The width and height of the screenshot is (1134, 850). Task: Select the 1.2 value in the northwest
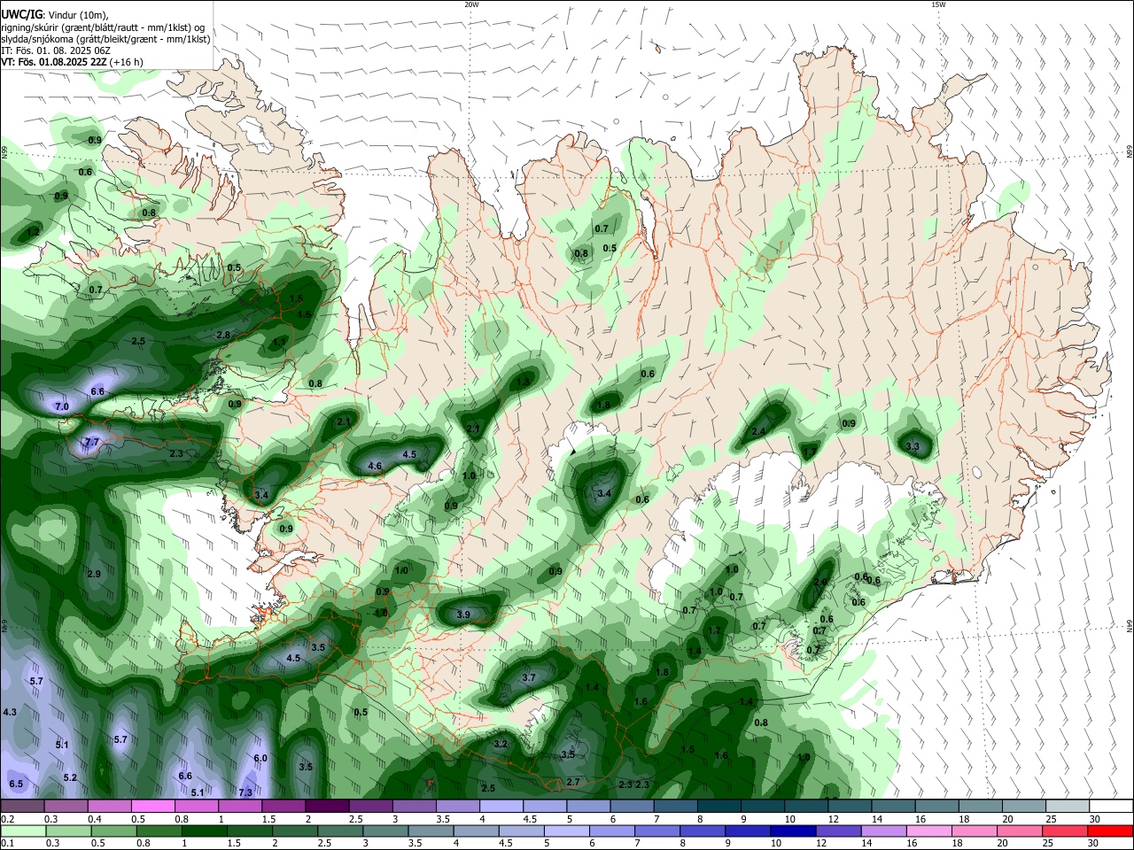point(34,231)
